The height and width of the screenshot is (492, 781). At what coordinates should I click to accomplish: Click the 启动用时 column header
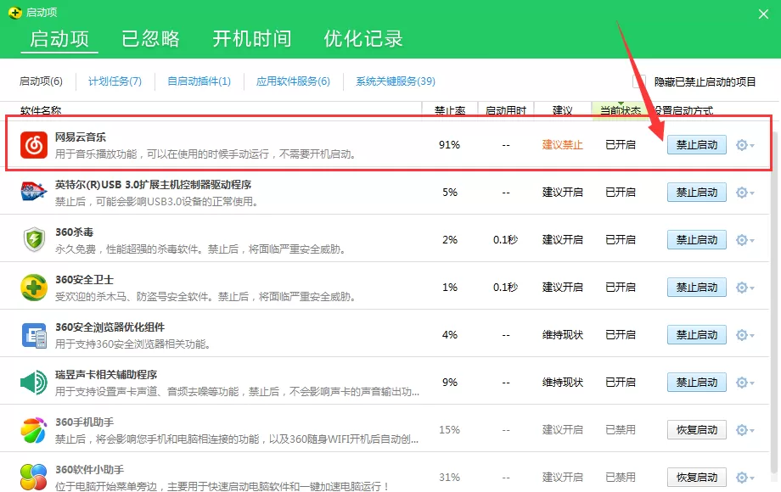click(x=506, y=110)
